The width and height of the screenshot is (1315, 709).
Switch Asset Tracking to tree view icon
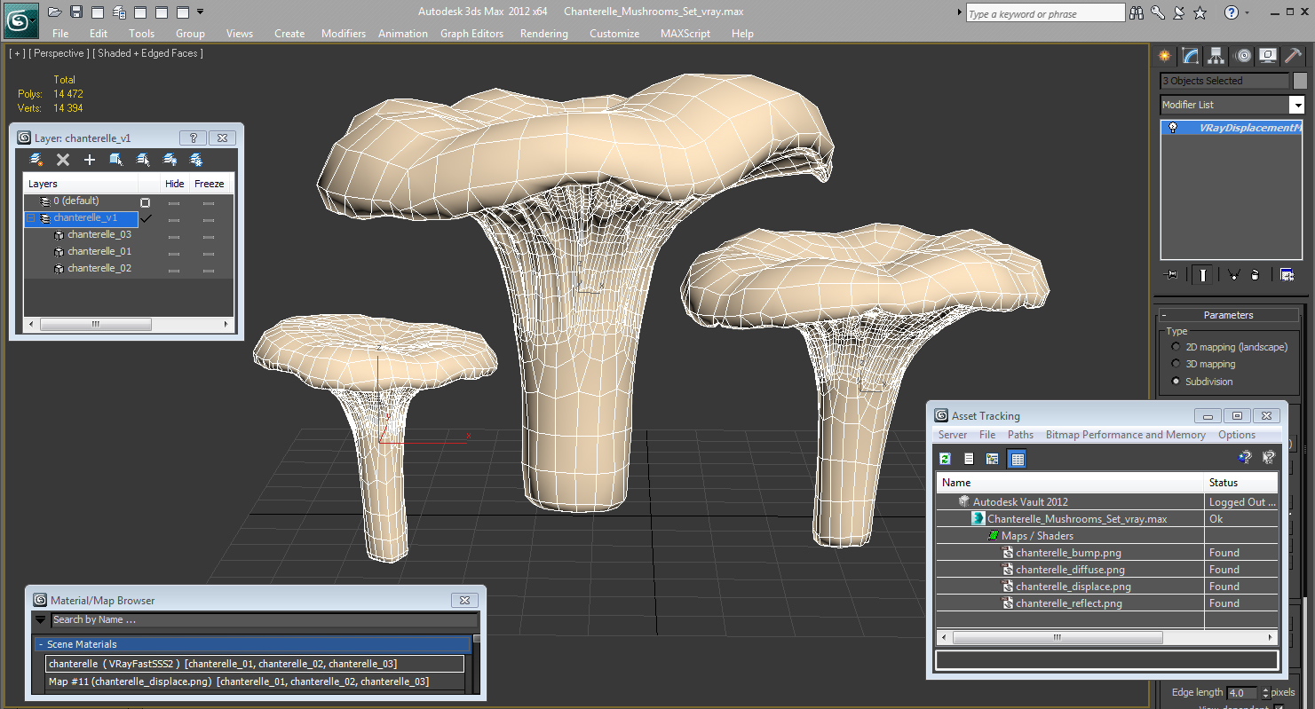tap(993, 459)
